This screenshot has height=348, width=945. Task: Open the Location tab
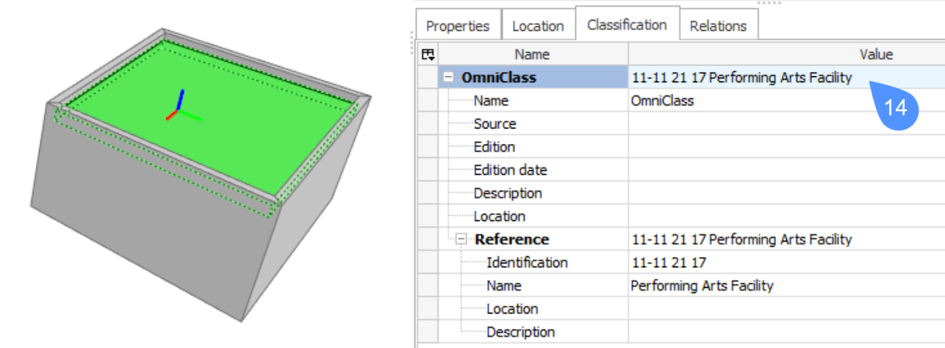click(x=537, y=26)
